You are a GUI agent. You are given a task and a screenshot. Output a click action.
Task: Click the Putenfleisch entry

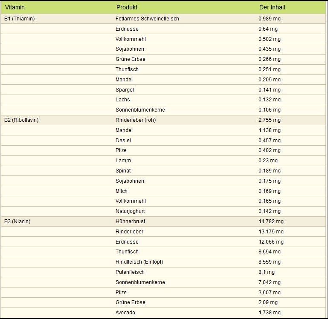click(130, 272)
